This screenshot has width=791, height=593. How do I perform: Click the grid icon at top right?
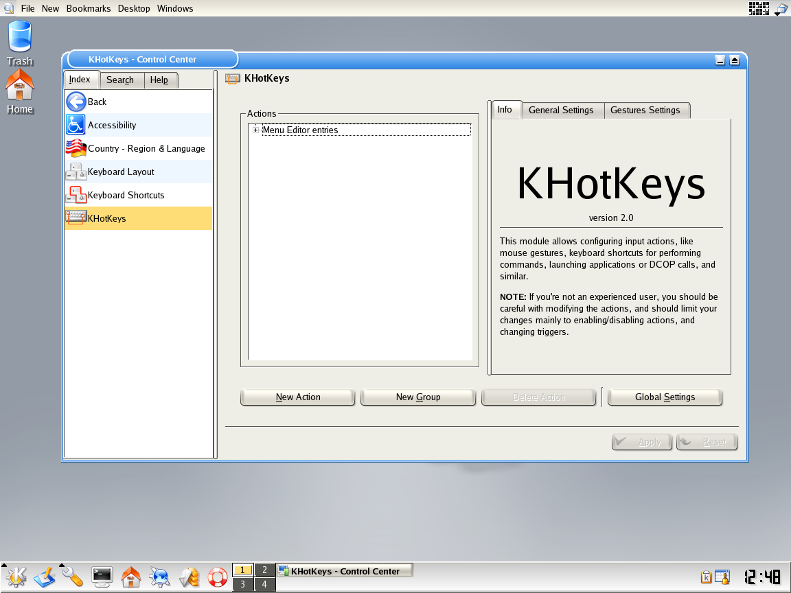(759, 8)
